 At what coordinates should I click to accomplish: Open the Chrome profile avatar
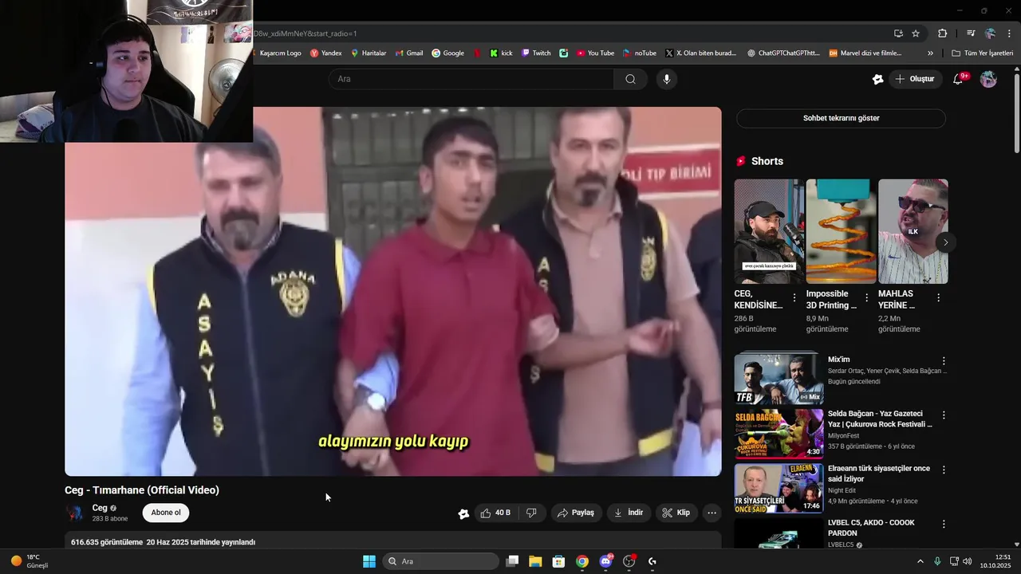[x=990, y=33]
